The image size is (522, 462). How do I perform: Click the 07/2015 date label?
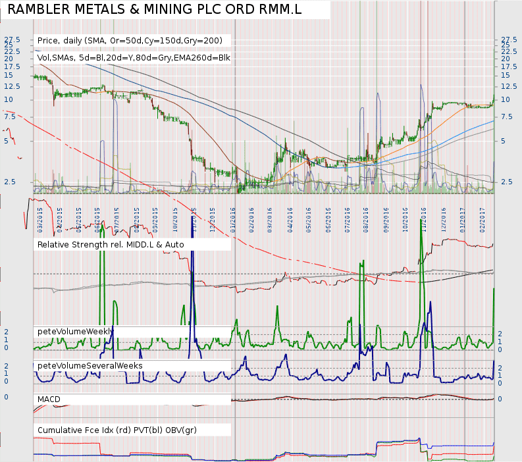pos(117,220)
